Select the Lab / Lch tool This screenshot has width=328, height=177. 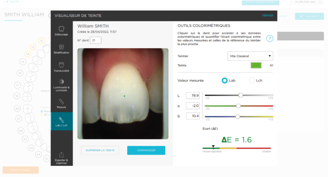(x=62, y=122)
